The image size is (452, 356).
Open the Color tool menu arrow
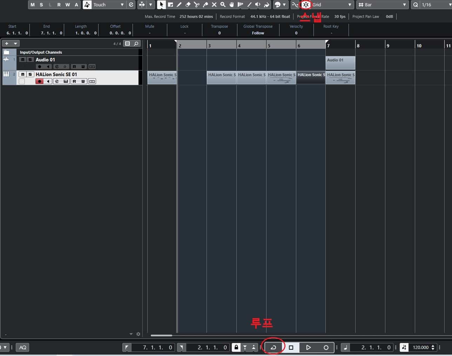(284, 5)
